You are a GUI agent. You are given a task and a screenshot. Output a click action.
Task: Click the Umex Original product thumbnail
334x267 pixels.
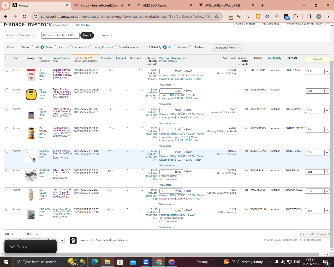pyautogui.click(x=31, y=115)
